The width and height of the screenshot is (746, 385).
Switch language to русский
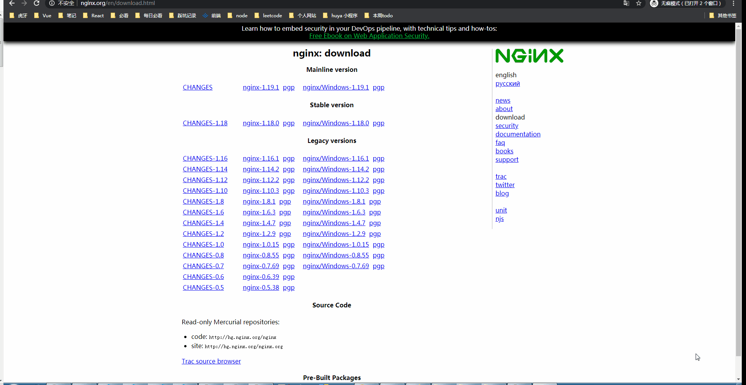[507, 83]
